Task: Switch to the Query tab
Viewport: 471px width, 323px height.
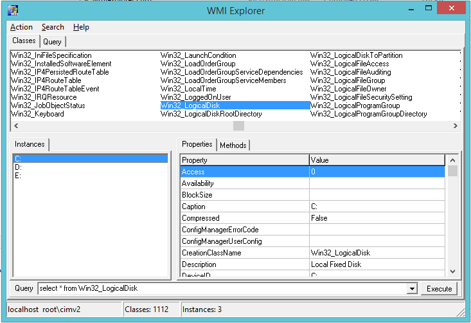Action: click(52, 42)
